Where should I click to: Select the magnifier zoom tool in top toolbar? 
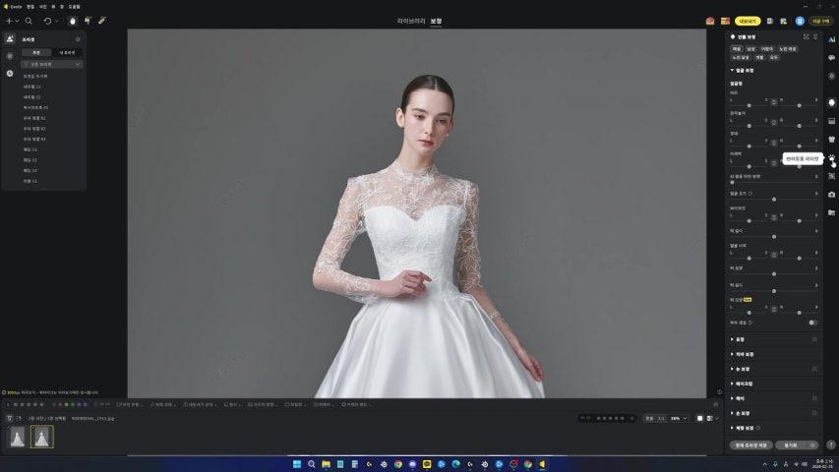click(x=29, y=21)
